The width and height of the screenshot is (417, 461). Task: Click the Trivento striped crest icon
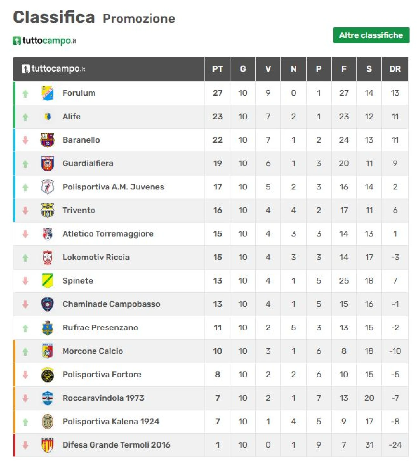[x=48, y=210]
